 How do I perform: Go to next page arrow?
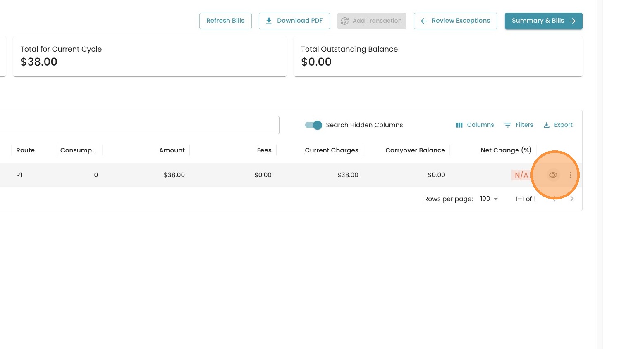pyautogui.click(x=572, y=199)
